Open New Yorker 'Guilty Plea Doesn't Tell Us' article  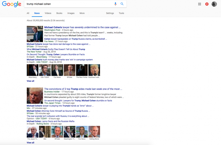tap(56, 49)
